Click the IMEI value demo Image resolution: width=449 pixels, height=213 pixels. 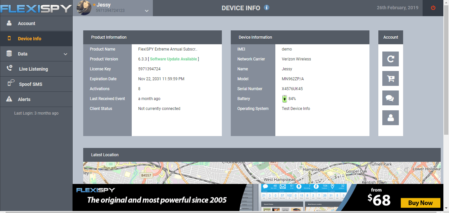(x=287, y=49)
